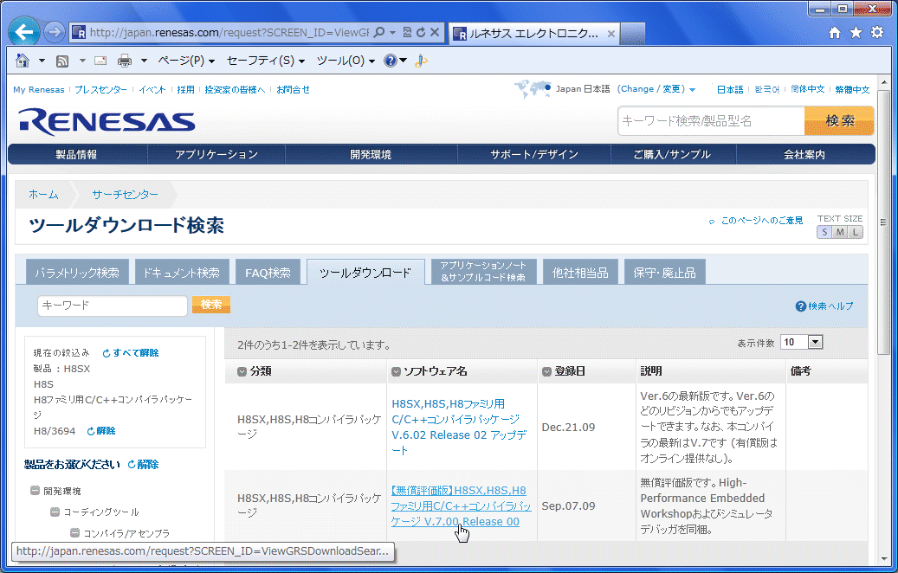
Task: Go back with the browser back arrow
Action: tap(24, 31)
